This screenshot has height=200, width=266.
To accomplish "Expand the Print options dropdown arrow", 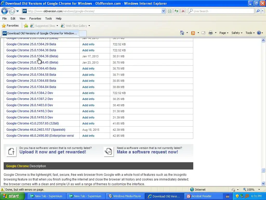I will 216,33.
